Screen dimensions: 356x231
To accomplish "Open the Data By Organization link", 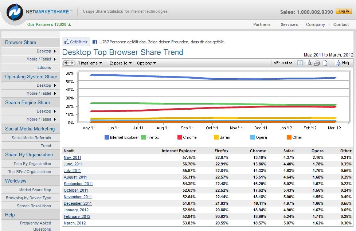I will pos(32,164).
